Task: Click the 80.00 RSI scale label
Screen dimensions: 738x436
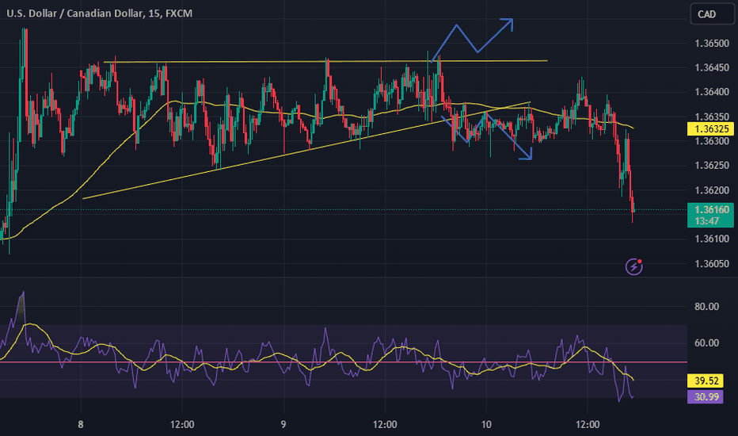Action: pos(706,307)
